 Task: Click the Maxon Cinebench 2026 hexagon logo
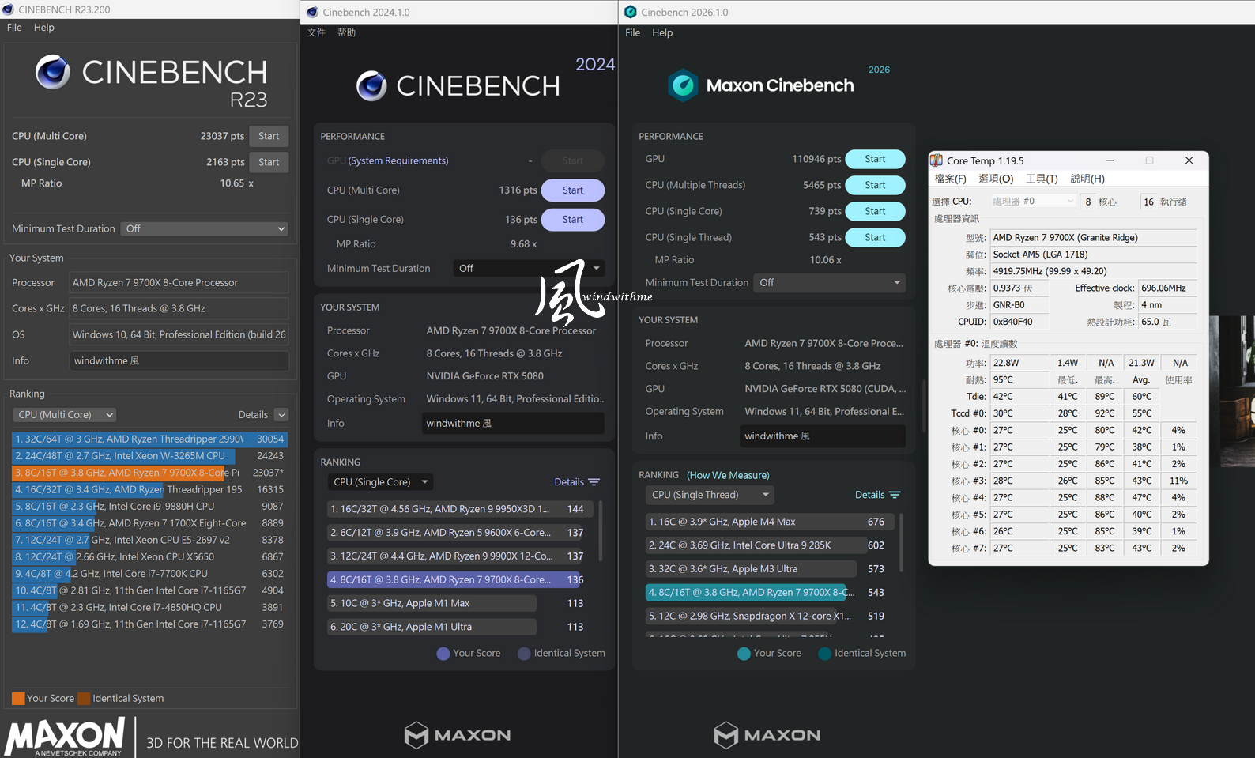(683, 85)
